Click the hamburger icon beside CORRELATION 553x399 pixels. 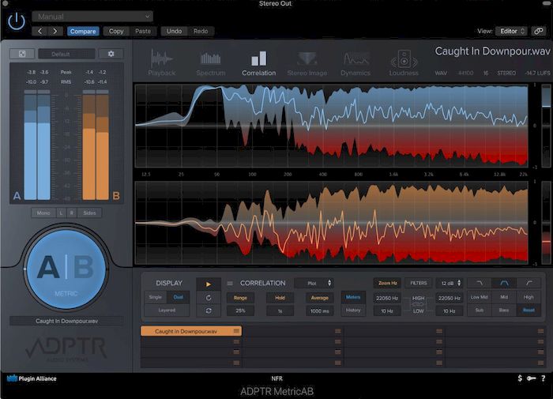pyautogui.click(x=230, y=284)
